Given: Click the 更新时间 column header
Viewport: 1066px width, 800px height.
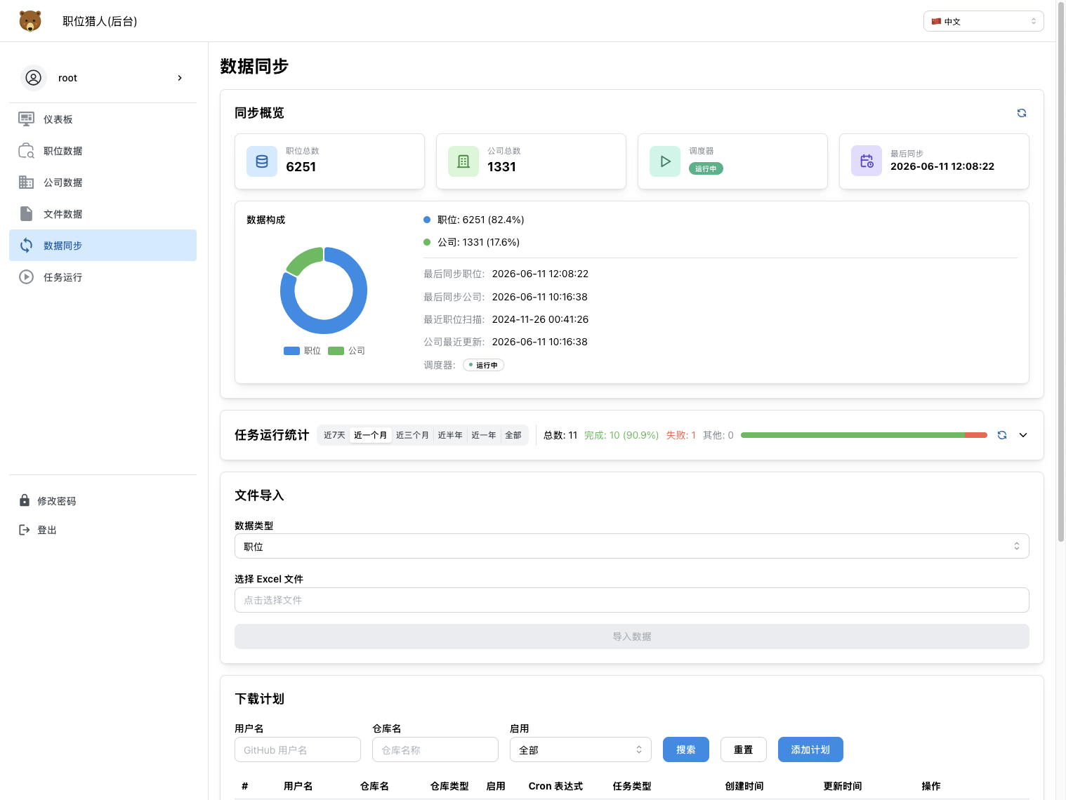Looking at the screenshot, I should (843, 786).
